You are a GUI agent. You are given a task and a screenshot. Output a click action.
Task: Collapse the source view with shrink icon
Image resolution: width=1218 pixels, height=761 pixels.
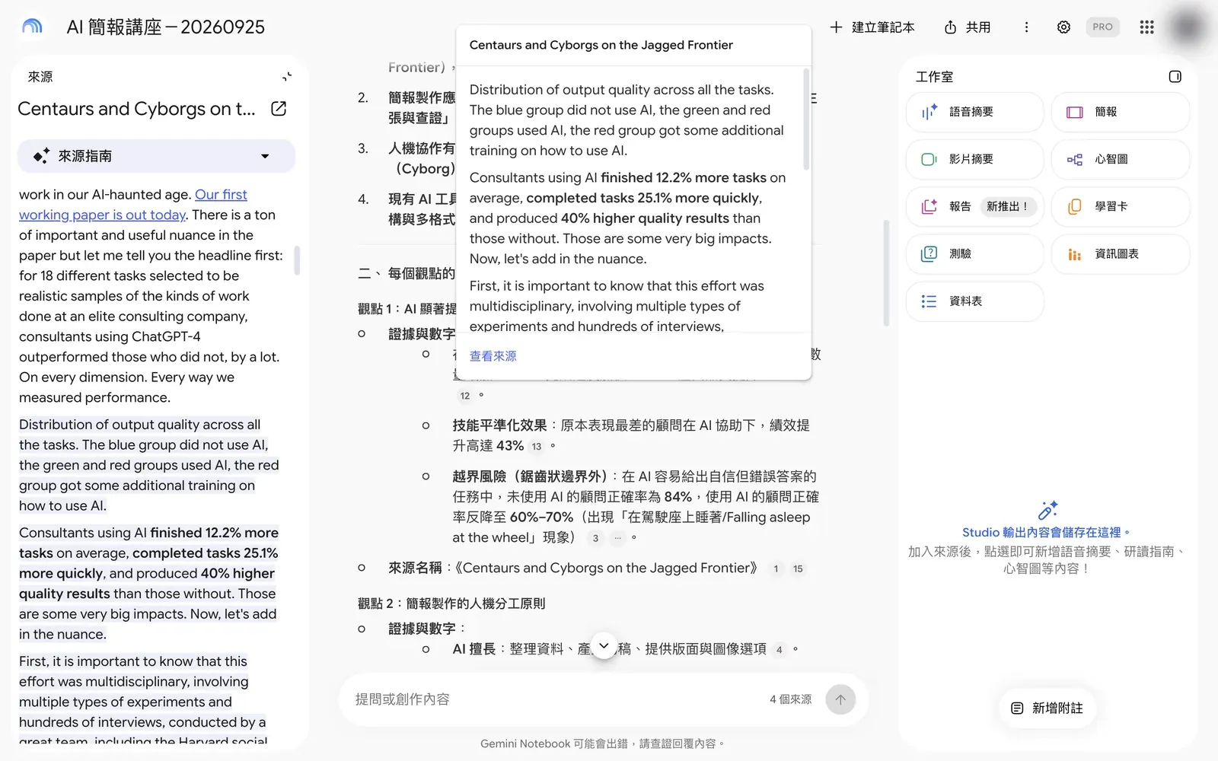[x=287, y=76]
